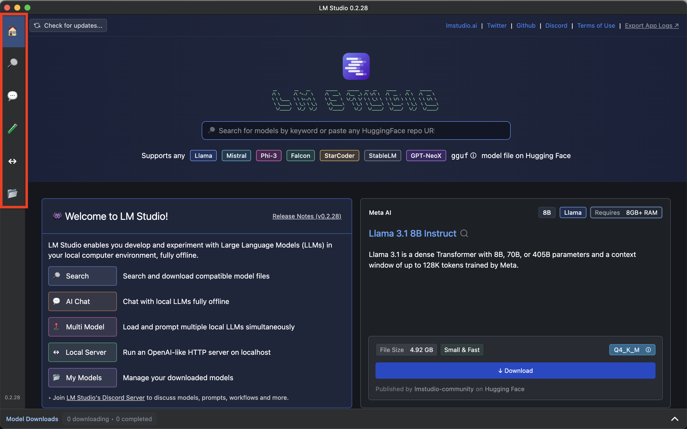The width and height of the screenshot is (687, 429).
Task: Open LM Studio's Discord Server link
Action: pyautogui.click(x=105, y=397)
